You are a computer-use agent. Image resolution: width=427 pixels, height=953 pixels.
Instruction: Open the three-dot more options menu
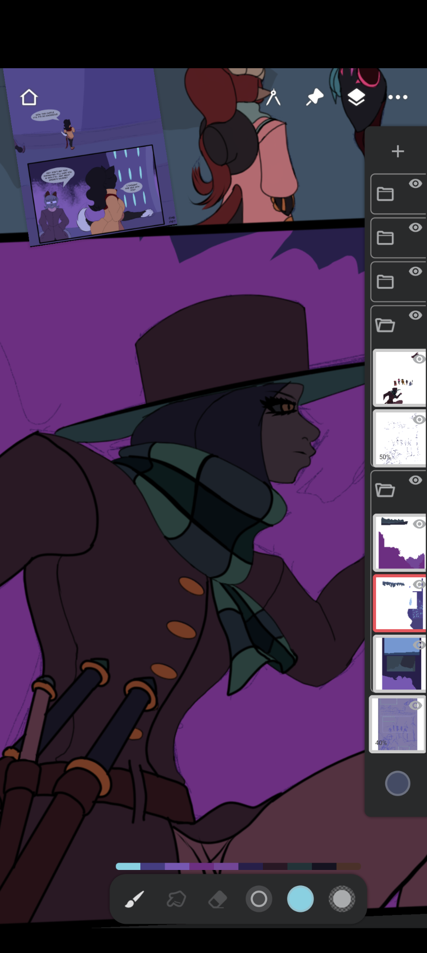(398, 97)
